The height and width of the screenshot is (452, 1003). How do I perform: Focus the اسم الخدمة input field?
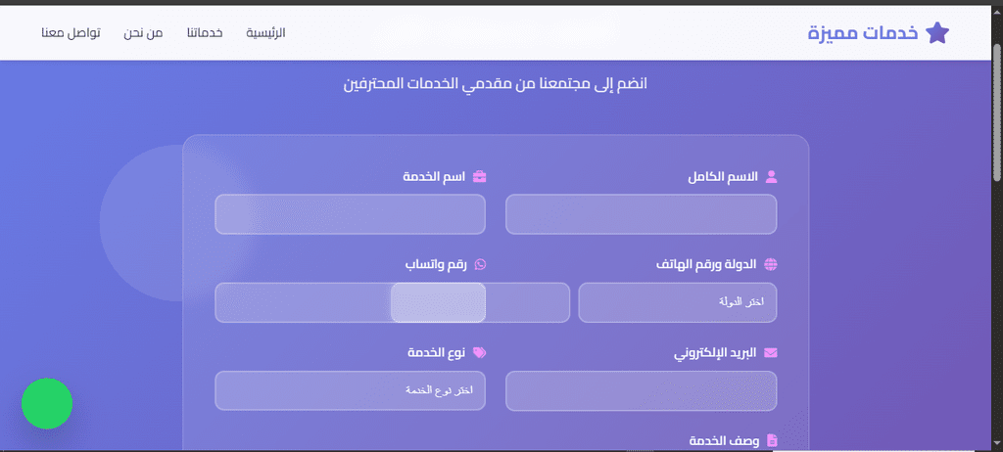(350, 214)
